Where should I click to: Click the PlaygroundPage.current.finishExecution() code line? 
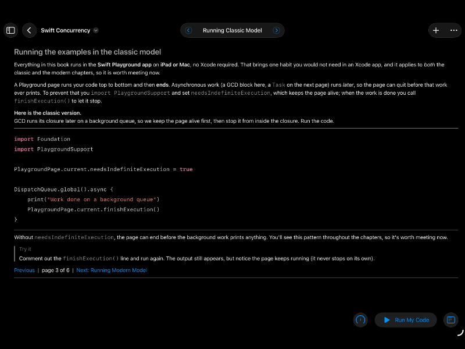(x=94, y=209)
